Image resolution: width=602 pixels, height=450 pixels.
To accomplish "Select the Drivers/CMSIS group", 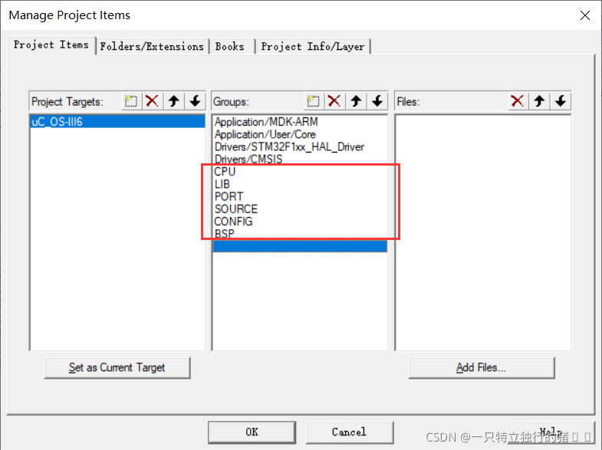I will coord(300,159).
